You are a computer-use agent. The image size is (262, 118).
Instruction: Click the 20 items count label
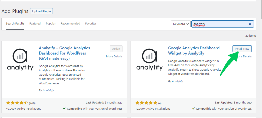point(251,36)
